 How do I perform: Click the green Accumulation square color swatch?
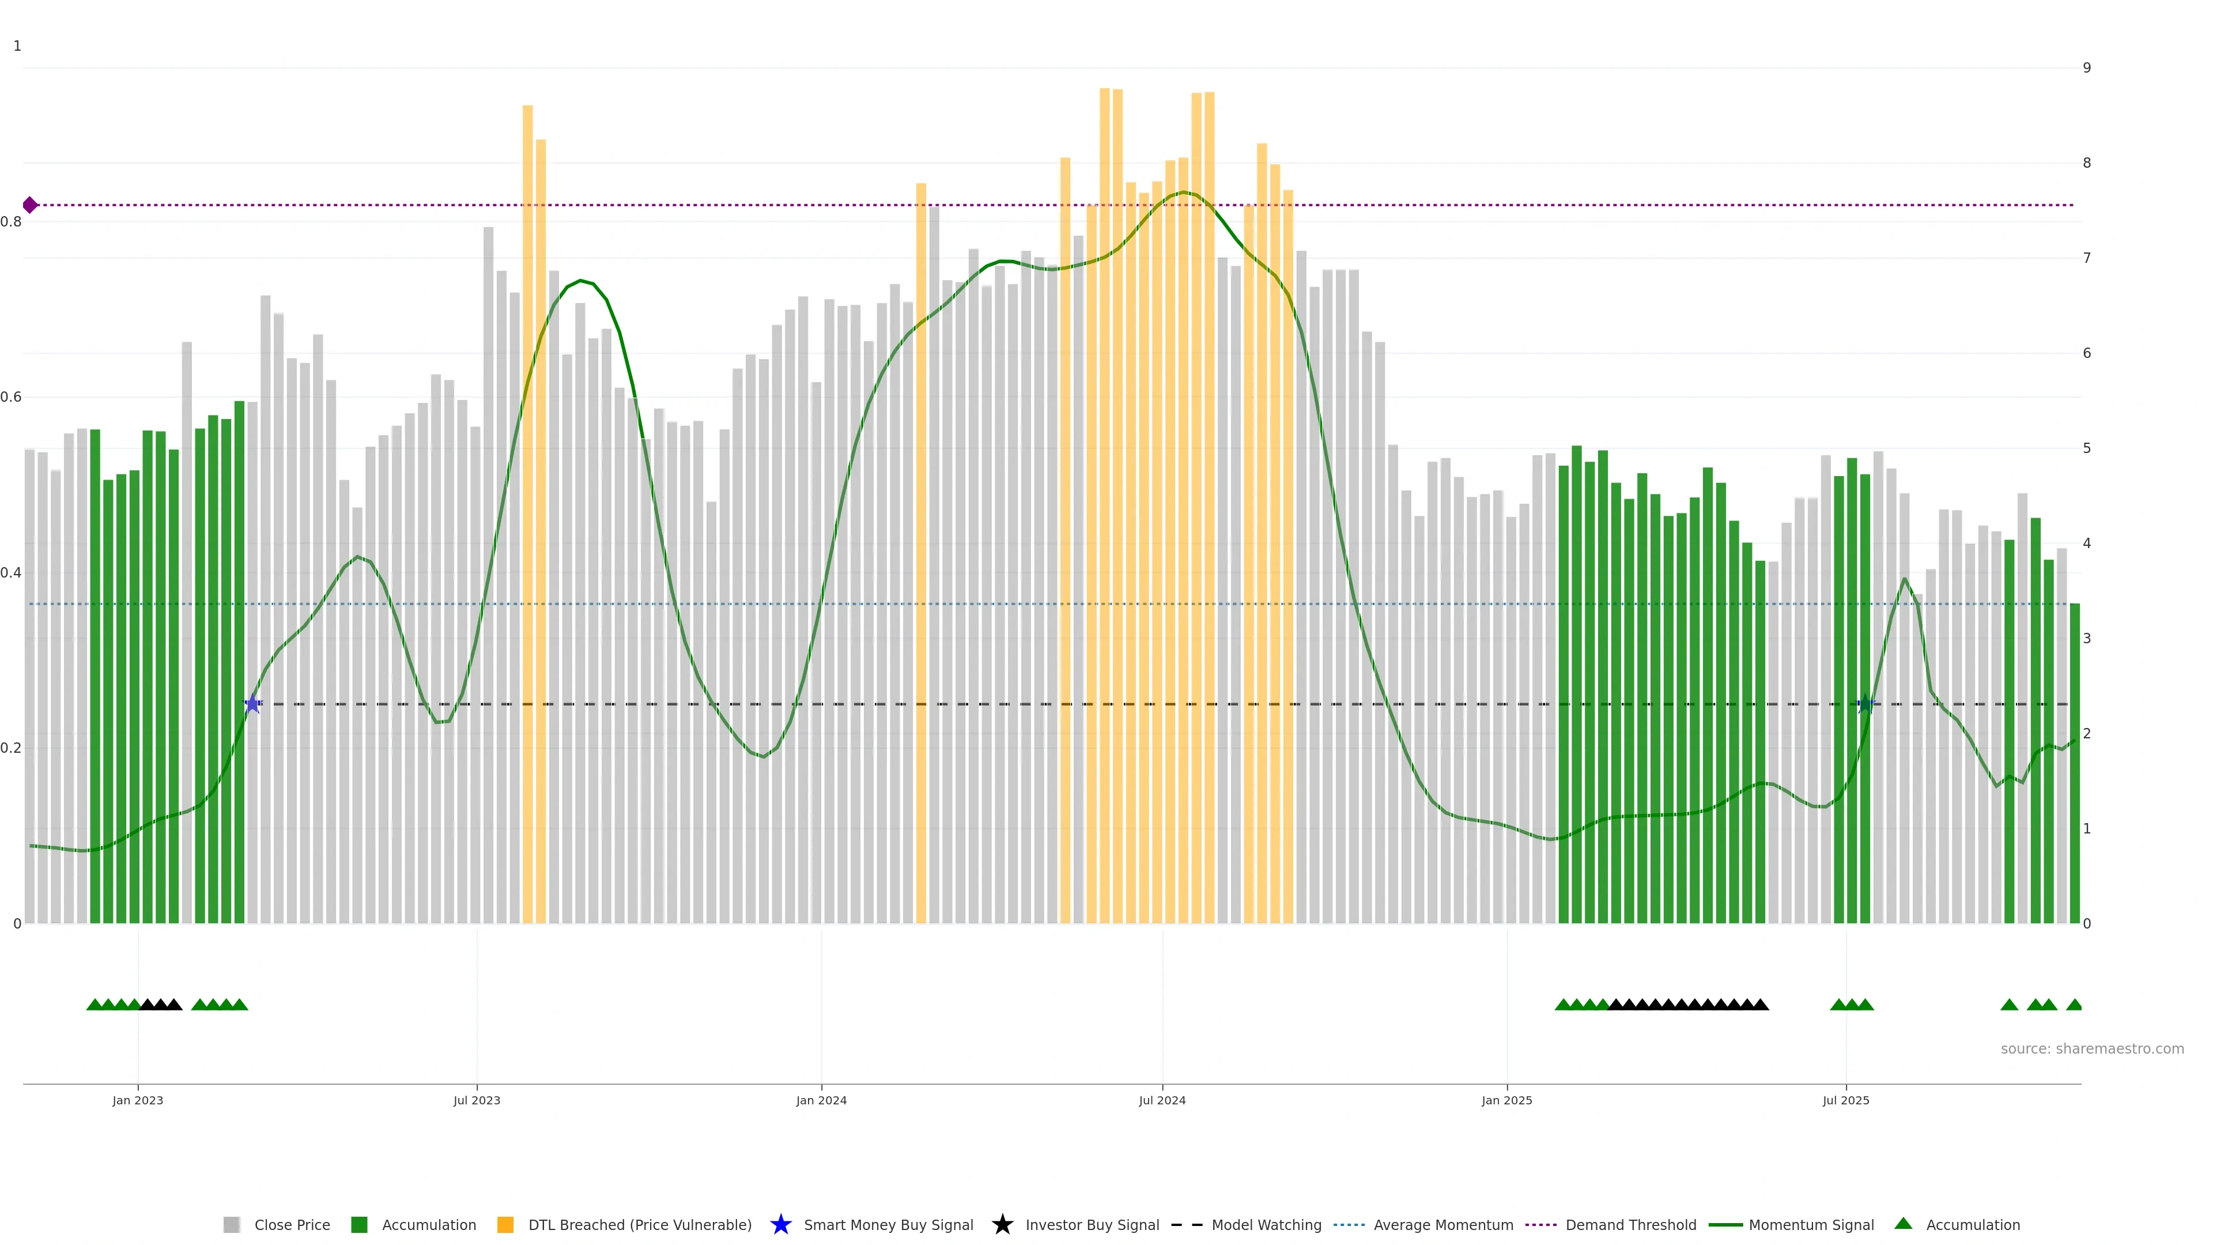coord(359,1224)
